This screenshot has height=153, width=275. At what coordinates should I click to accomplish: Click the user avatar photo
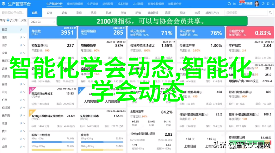pyautogui.click(x=257, y=4)
